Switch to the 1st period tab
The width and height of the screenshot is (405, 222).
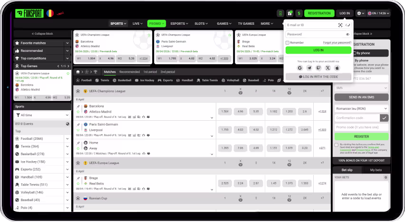click(150, 72)
